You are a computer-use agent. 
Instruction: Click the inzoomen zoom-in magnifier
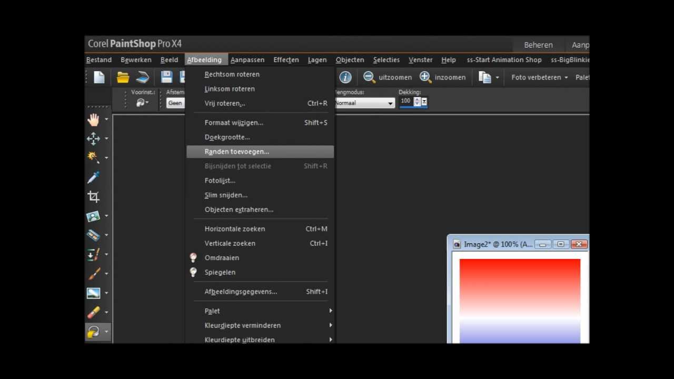coord(425,77)
